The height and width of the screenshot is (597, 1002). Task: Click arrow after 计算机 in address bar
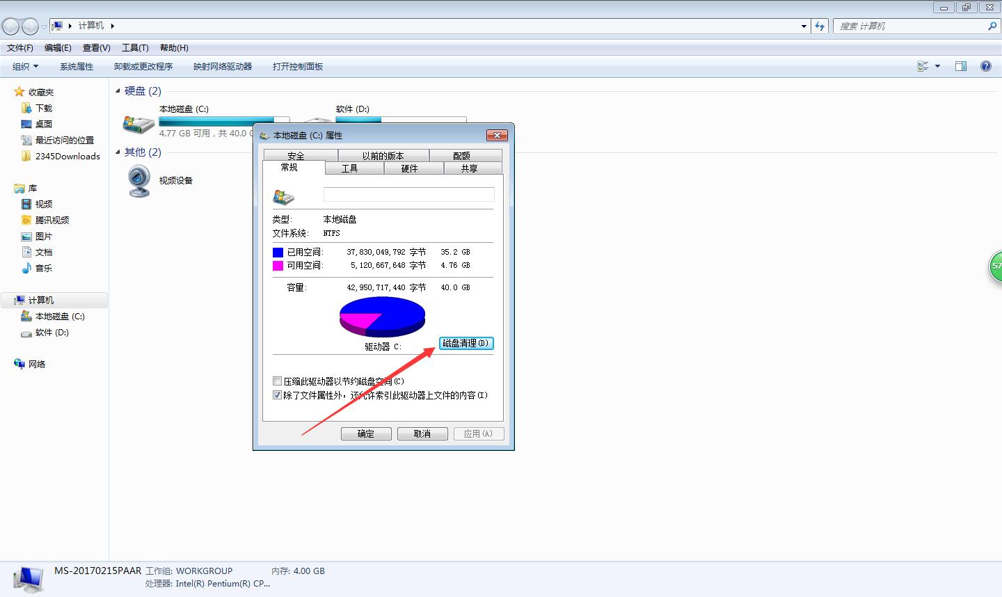pos(112,26)
